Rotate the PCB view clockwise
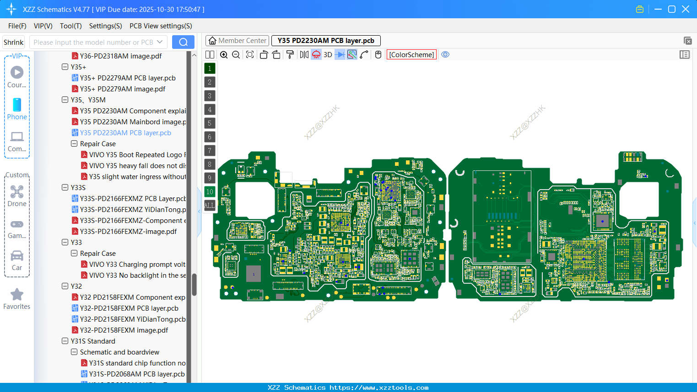Viewport: 697px width, 392px height. 276,54
